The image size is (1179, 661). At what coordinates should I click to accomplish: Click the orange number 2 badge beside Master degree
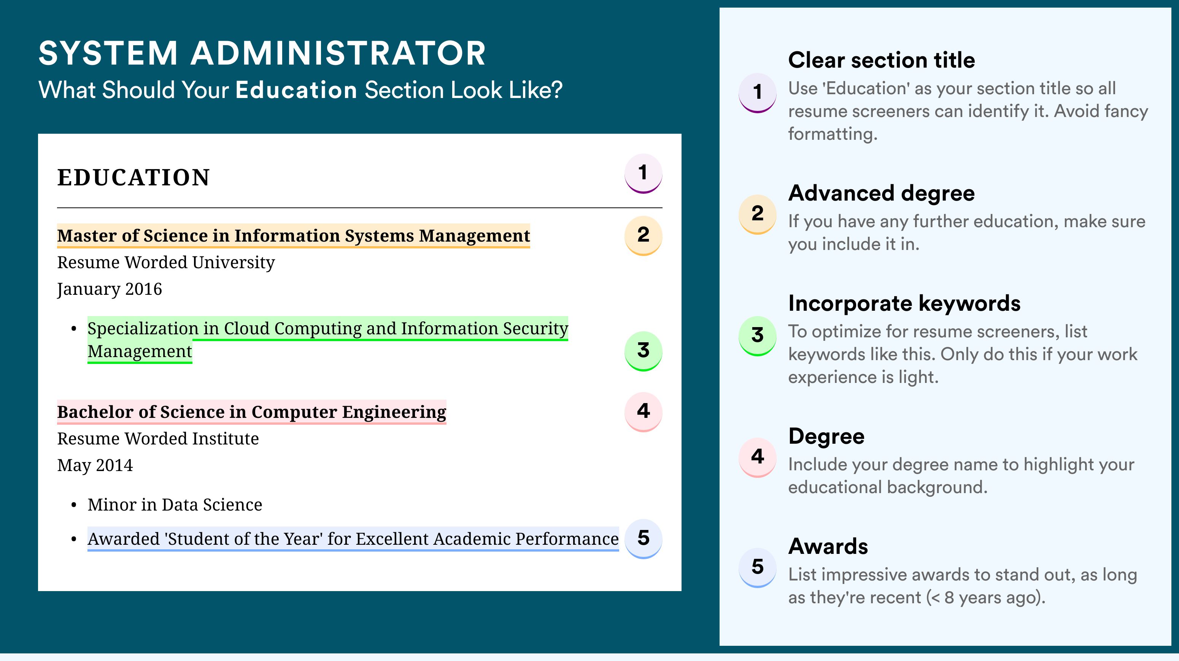coord(643,235)
